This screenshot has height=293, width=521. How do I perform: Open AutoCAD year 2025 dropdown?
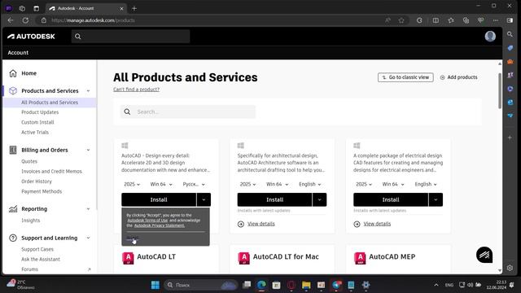pyautogui.click(x=132, y=184)
